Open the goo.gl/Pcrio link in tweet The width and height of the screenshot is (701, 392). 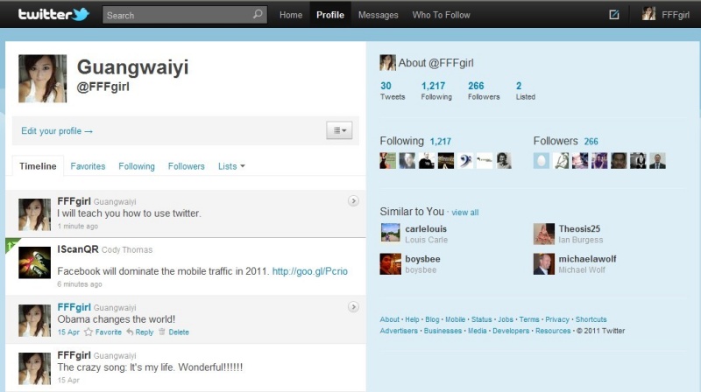309,271
